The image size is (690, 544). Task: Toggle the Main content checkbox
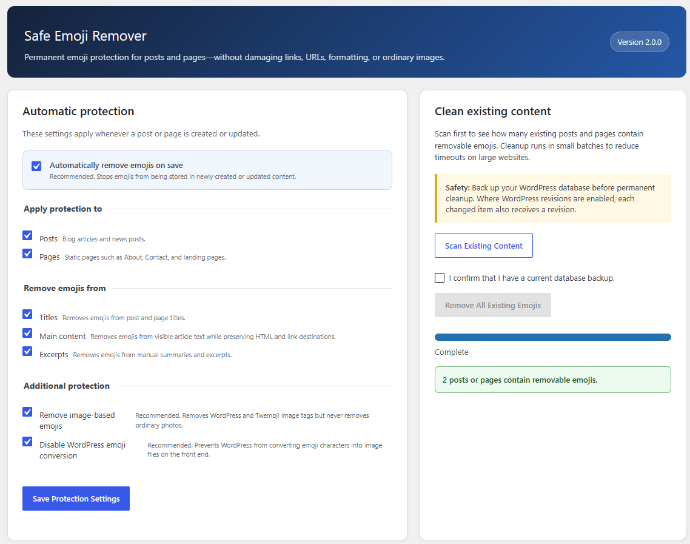pos(27,333)
